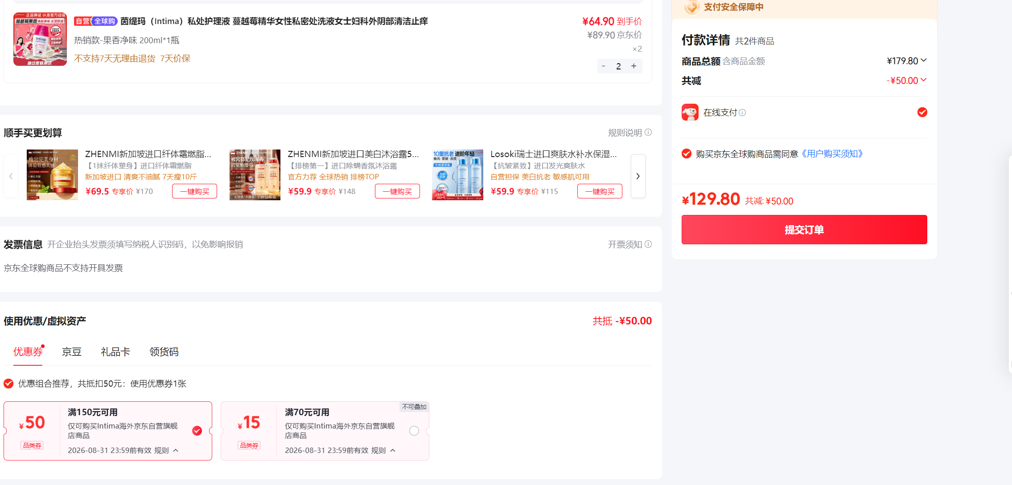Collapse rules of the ¥50 coupon

pos(176,450)
